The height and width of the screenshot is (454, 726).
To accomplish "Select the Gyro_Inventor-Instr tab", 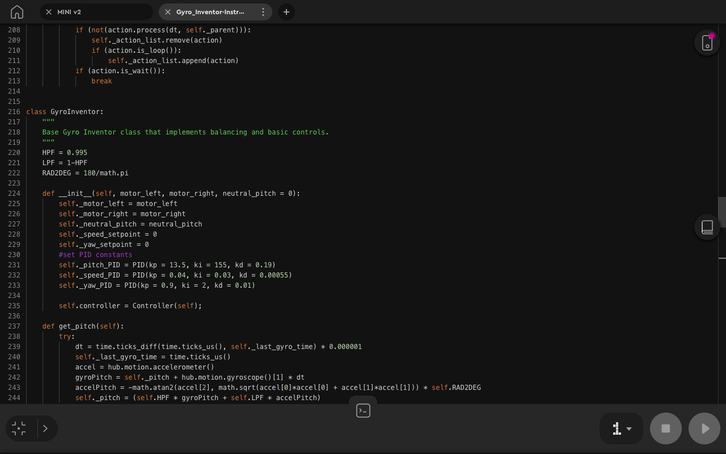I will pyautogui.click(x=210, y=11).
